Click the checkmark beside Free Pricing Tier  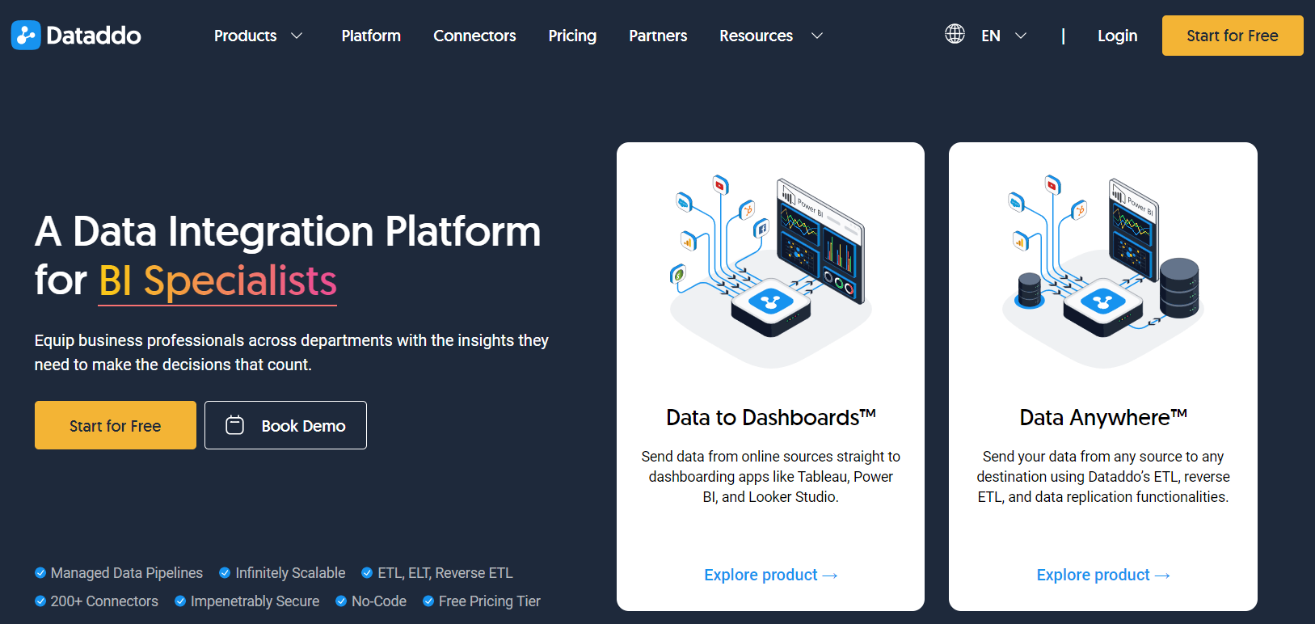pos(428,601)
